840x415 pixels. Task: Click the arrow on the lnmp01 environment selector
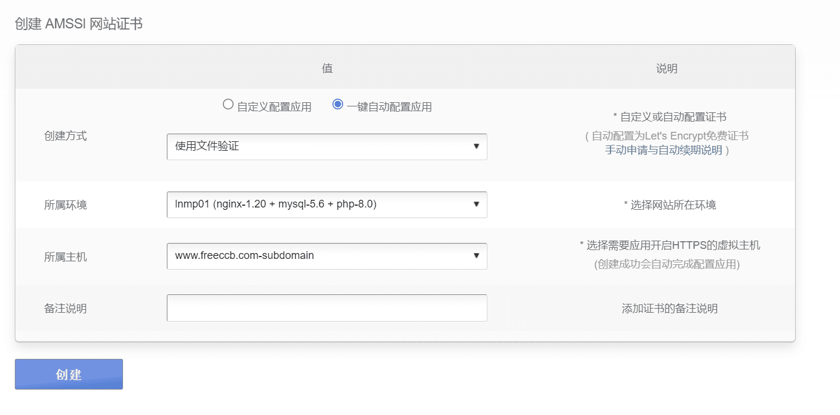[477, 205]
